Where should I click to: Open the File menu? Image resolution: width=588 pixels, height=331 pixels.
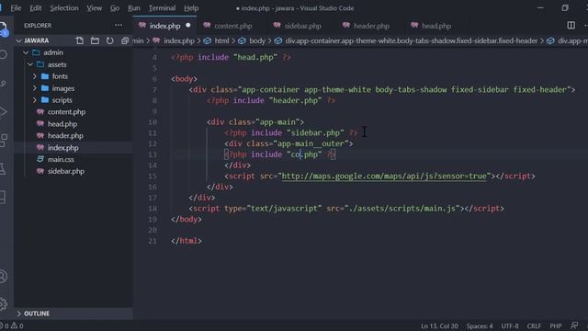tap(16, 8)
